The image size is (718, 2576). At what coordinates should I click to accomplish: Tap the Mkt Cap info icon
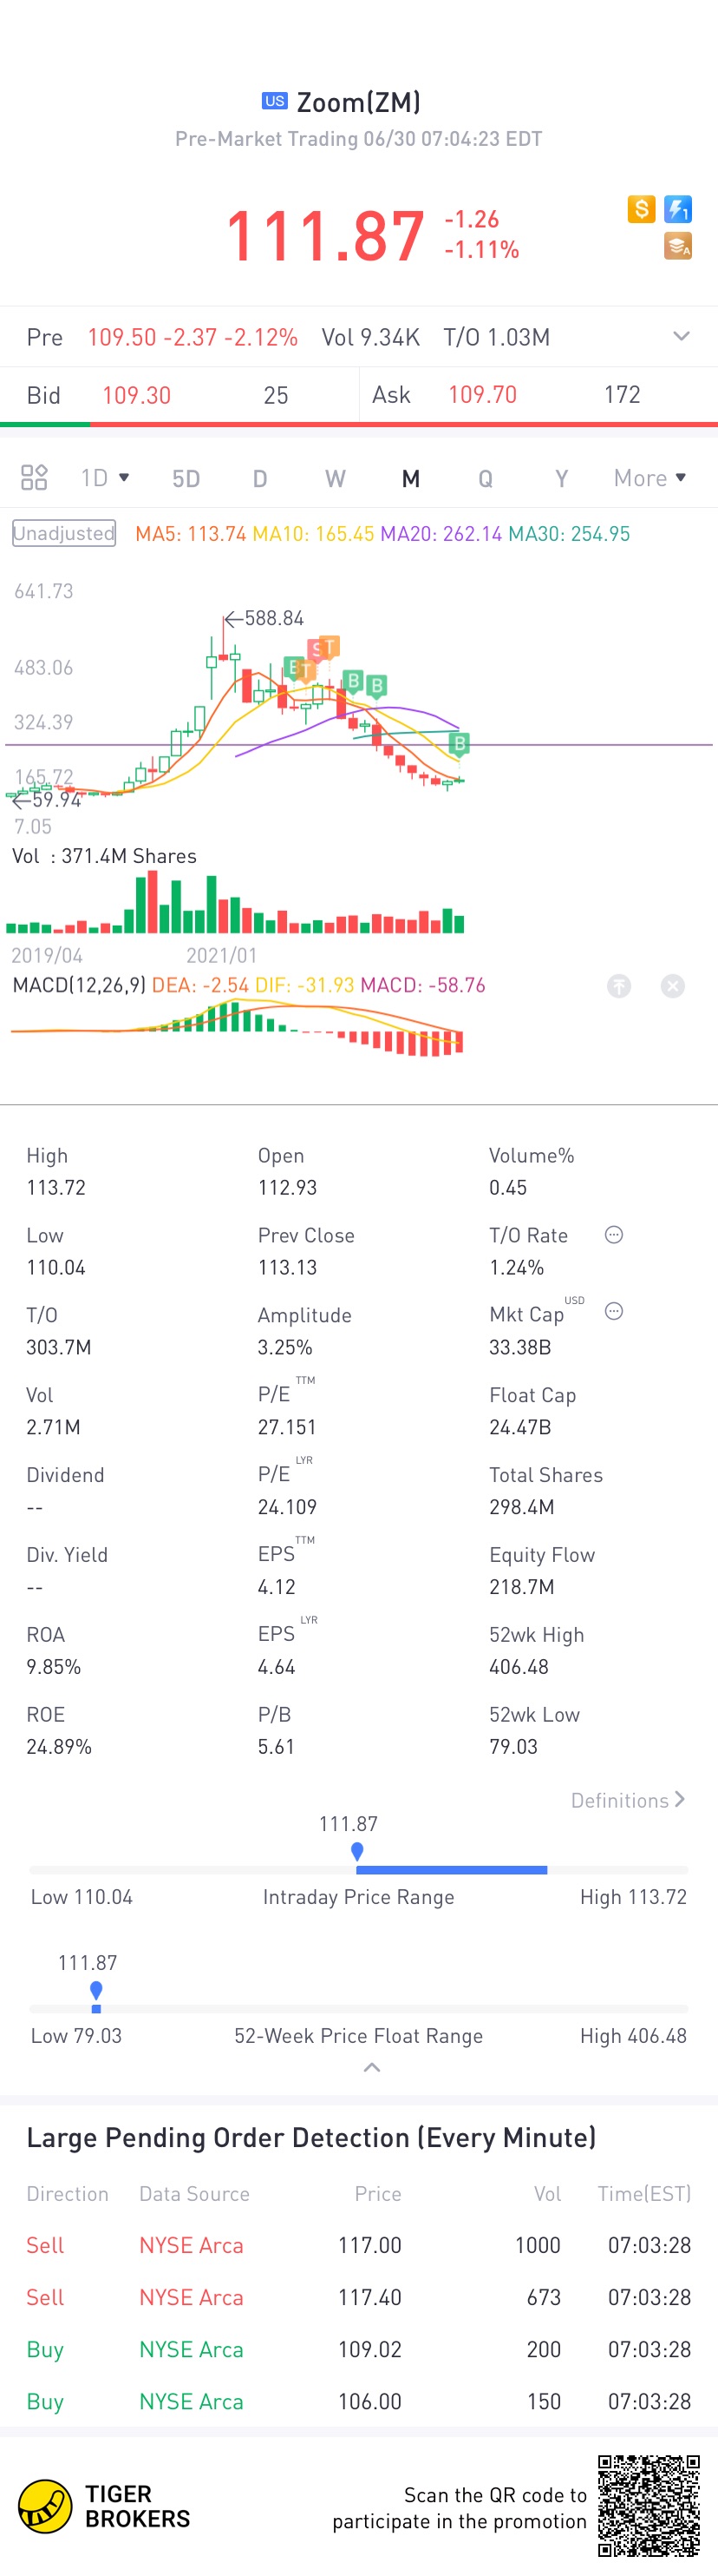614,1311
